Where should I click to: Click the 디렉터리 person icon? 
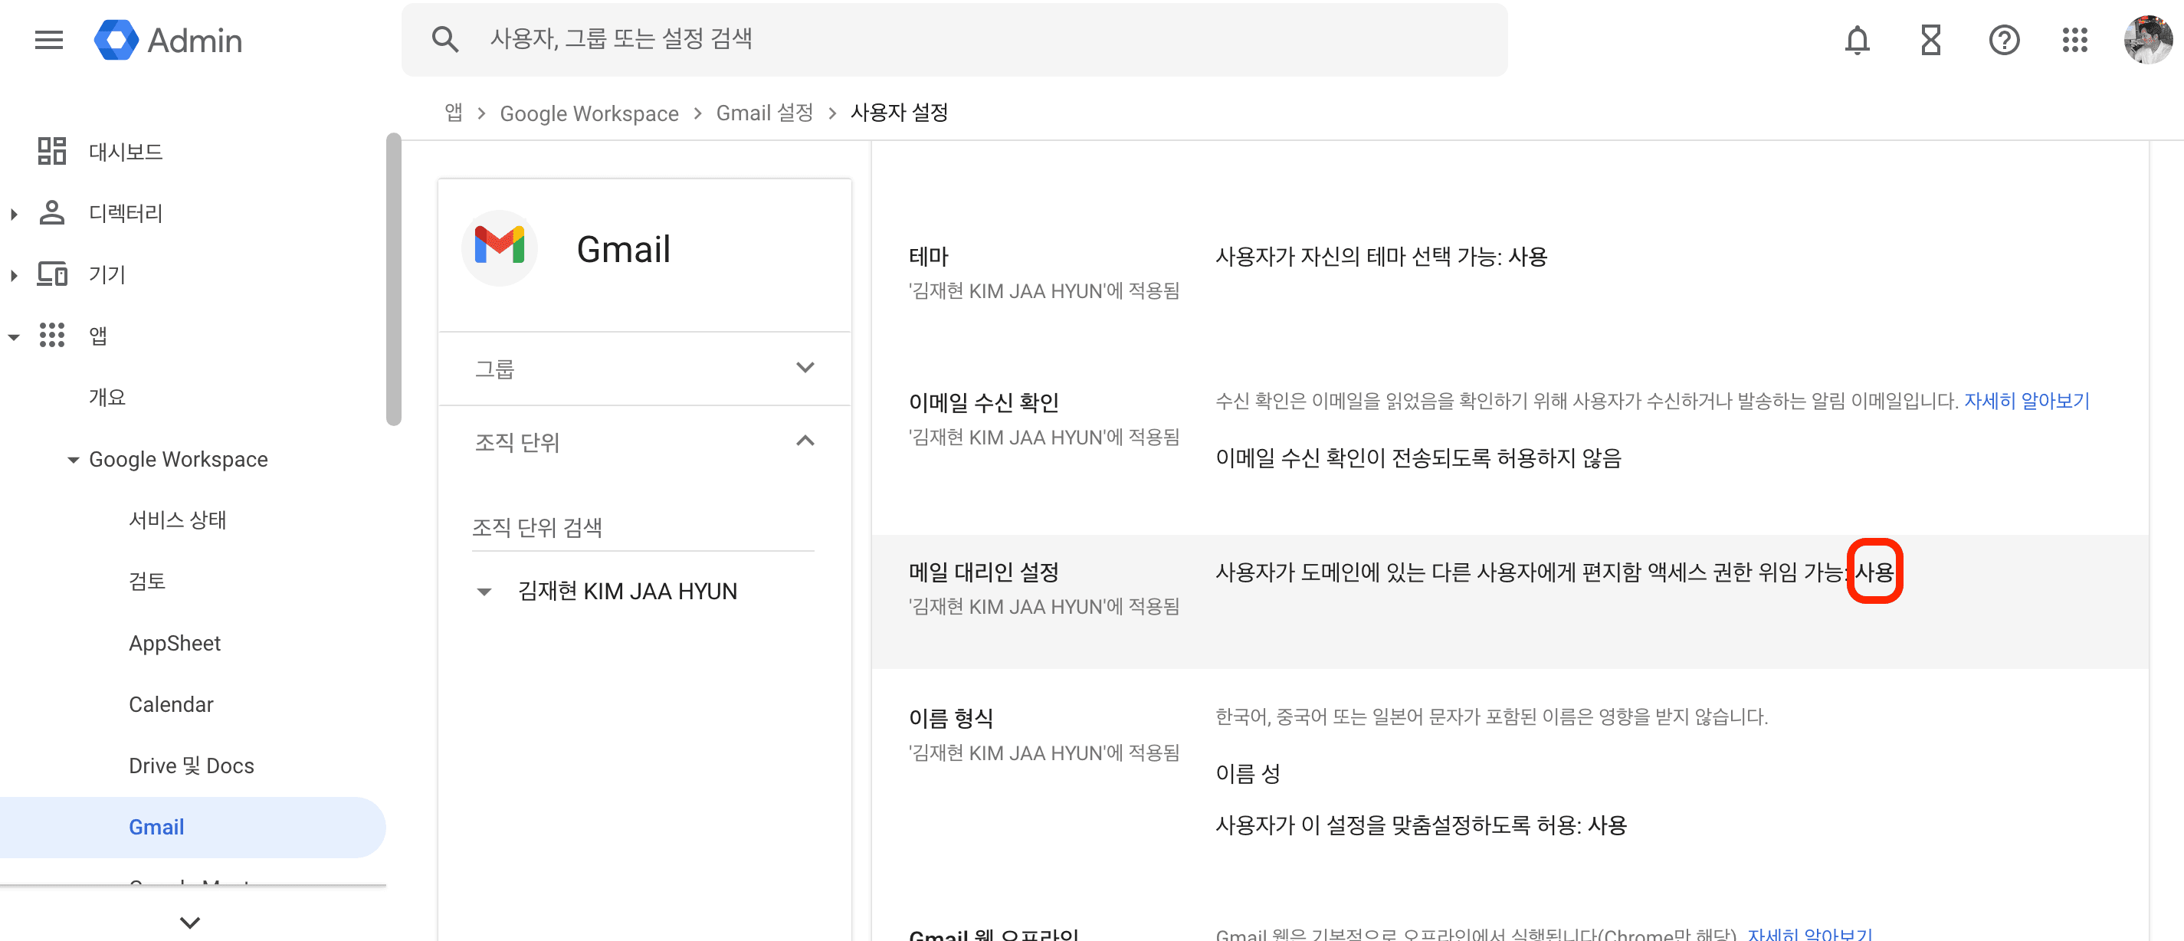coord(53,213)
